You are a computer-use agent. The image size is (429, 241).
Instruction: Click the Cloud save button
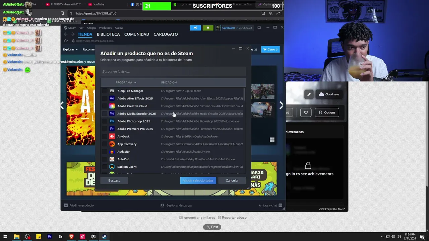click(x=329, y=94)
